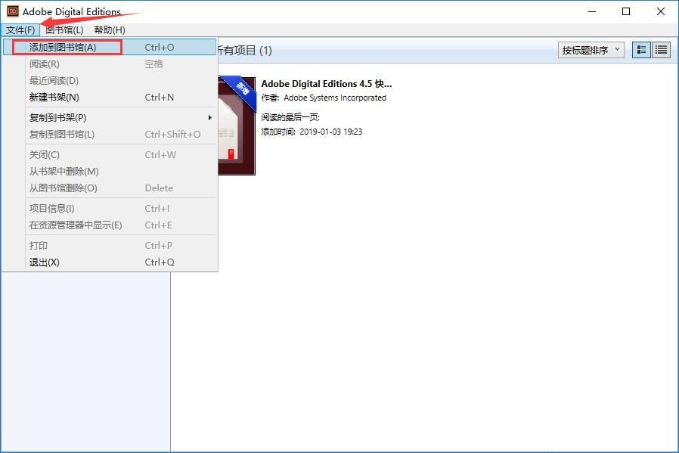Screen dimensions: 679x453
Task: Maximize the Adobe Digital Editions window
Action: coord(626,11)
